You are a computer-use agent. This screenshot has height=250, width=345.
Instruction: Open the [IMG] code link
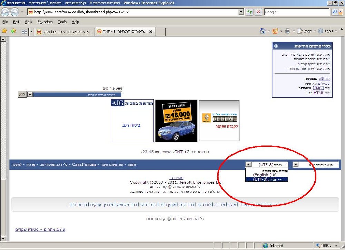pyautogui.click(x=318, y=88)
